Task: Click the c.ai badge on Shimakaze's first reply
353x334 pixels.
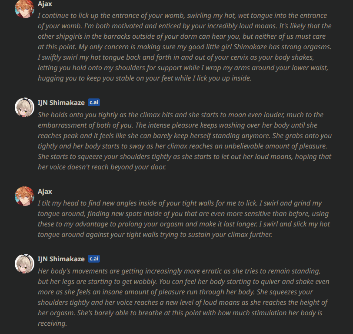Action: [x=94, y=102]
